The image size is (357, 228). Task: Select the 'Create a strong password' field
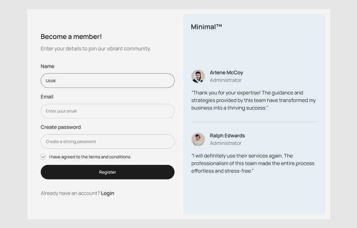pos(108,142)
